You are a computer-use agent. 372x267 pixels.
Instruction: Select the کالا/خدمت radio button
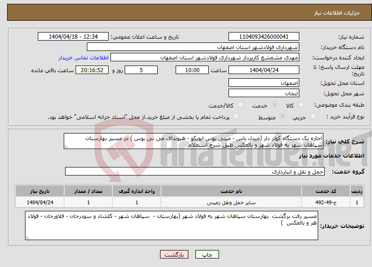coord(241,105)
